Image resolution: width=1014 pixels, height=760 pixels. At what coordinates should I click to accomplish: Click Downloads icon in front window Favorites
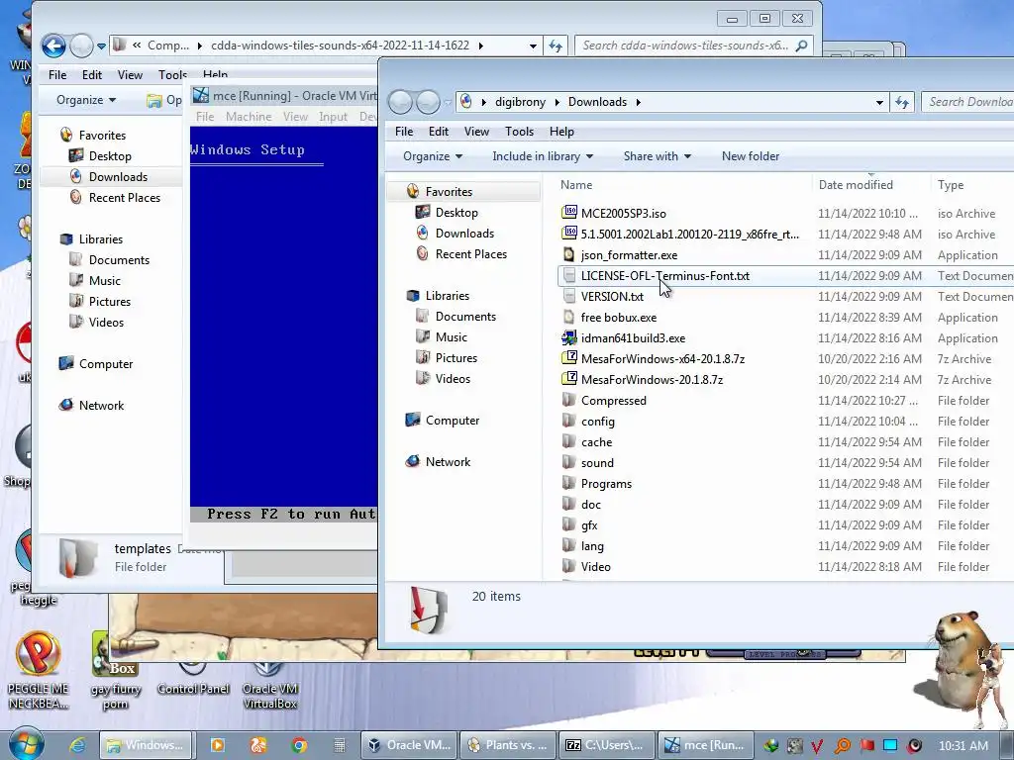(x=423, y=233)
